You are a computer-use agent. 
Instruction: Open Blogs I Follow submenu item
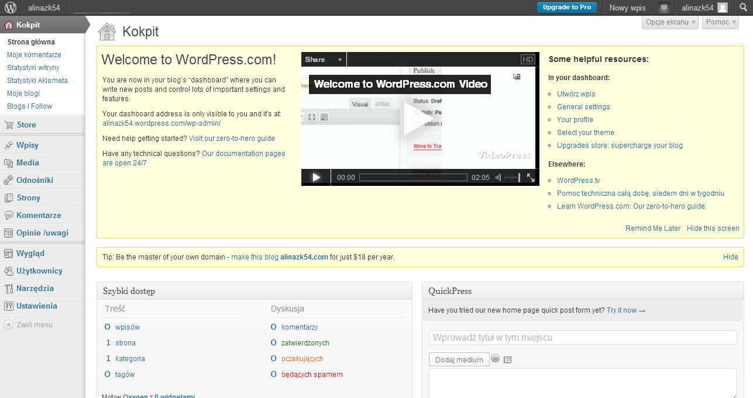point(29,106)
